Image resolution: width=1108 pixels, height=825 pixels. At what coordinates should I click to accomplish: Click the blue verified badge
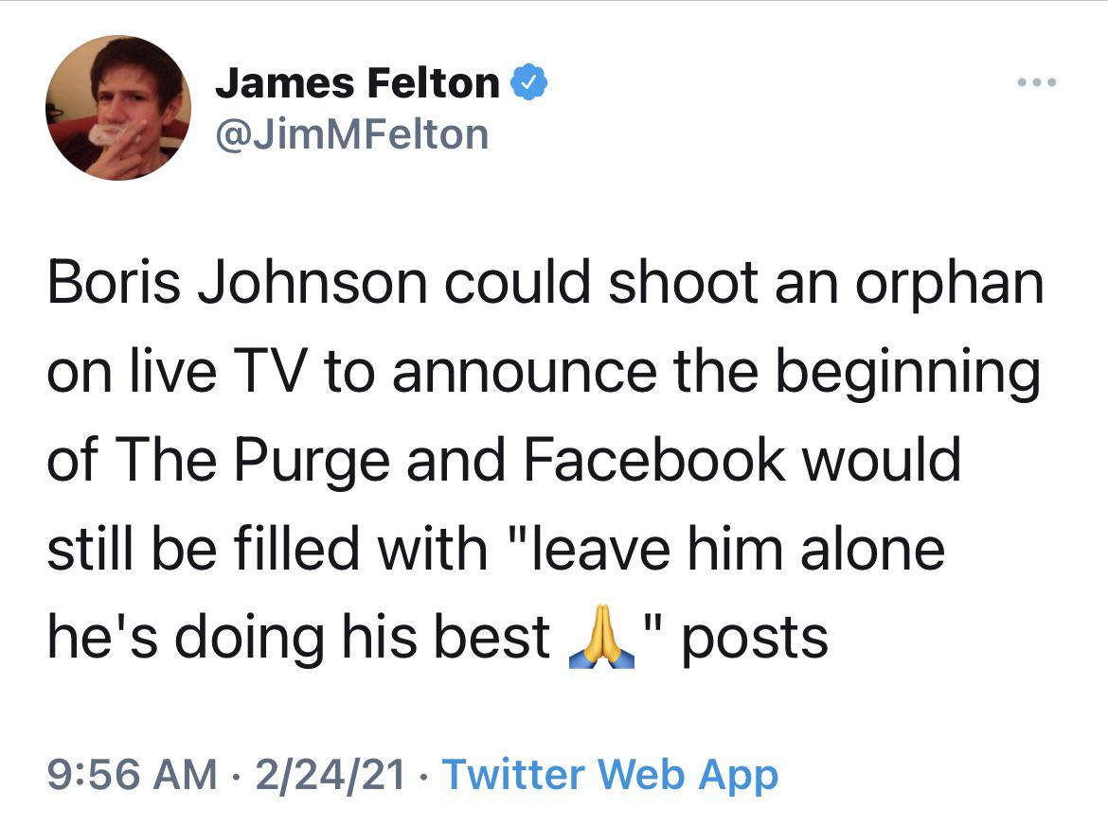click(528, 84)
